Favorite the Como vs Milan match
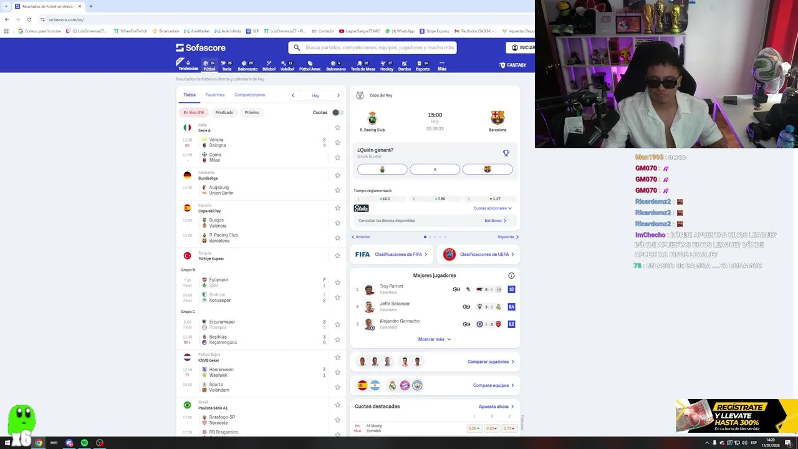The height and width of the screenshot is (449, 798). [337, 157]
